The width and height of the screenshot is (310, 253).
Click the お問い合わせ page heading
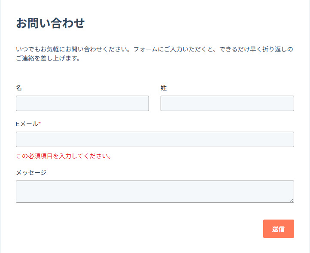coord(50,23)
